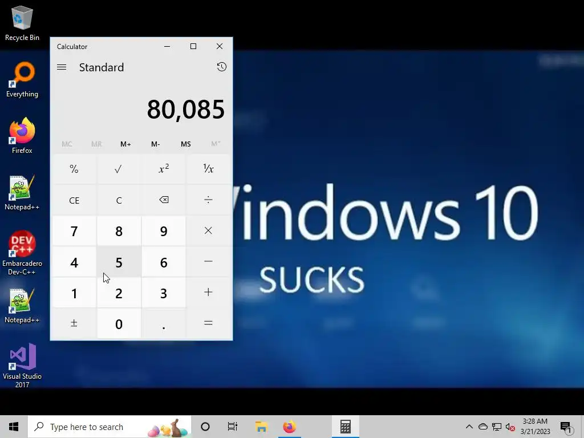Click the number 0 key
584x438 pixels.
(119, 324)
